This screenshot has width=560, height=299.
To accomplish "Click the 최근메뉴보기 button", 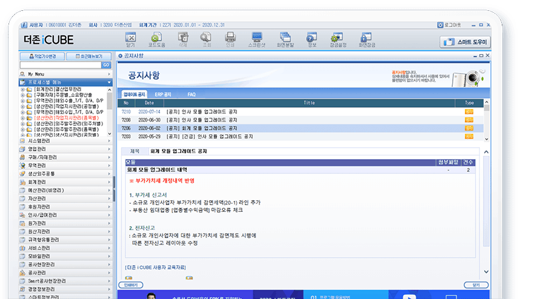I will click(x=88, y=56).
